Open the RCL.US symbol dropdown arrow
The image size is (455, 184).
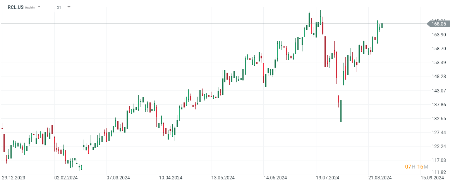[39, 7]
